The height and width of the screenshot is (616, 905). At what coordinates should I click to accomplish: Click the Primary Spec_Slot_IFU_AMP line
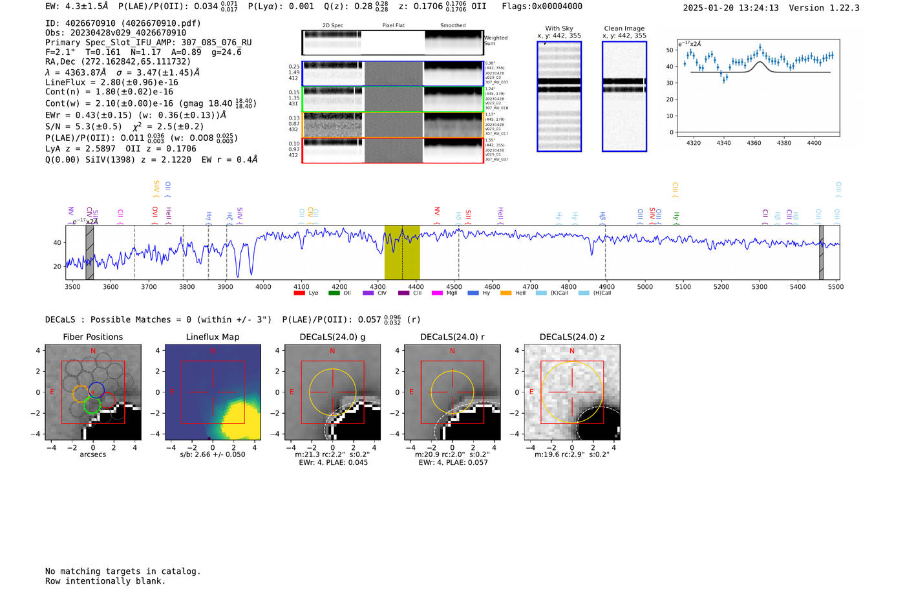[149, 43]
